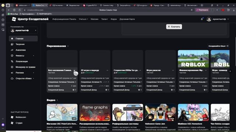Open Менеджер по правам in sidebar
This screenshot has height=132, width=236.
point(23,67)
